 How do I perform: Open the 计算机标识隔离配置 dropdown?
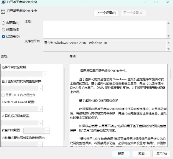(x=22, y=123)
